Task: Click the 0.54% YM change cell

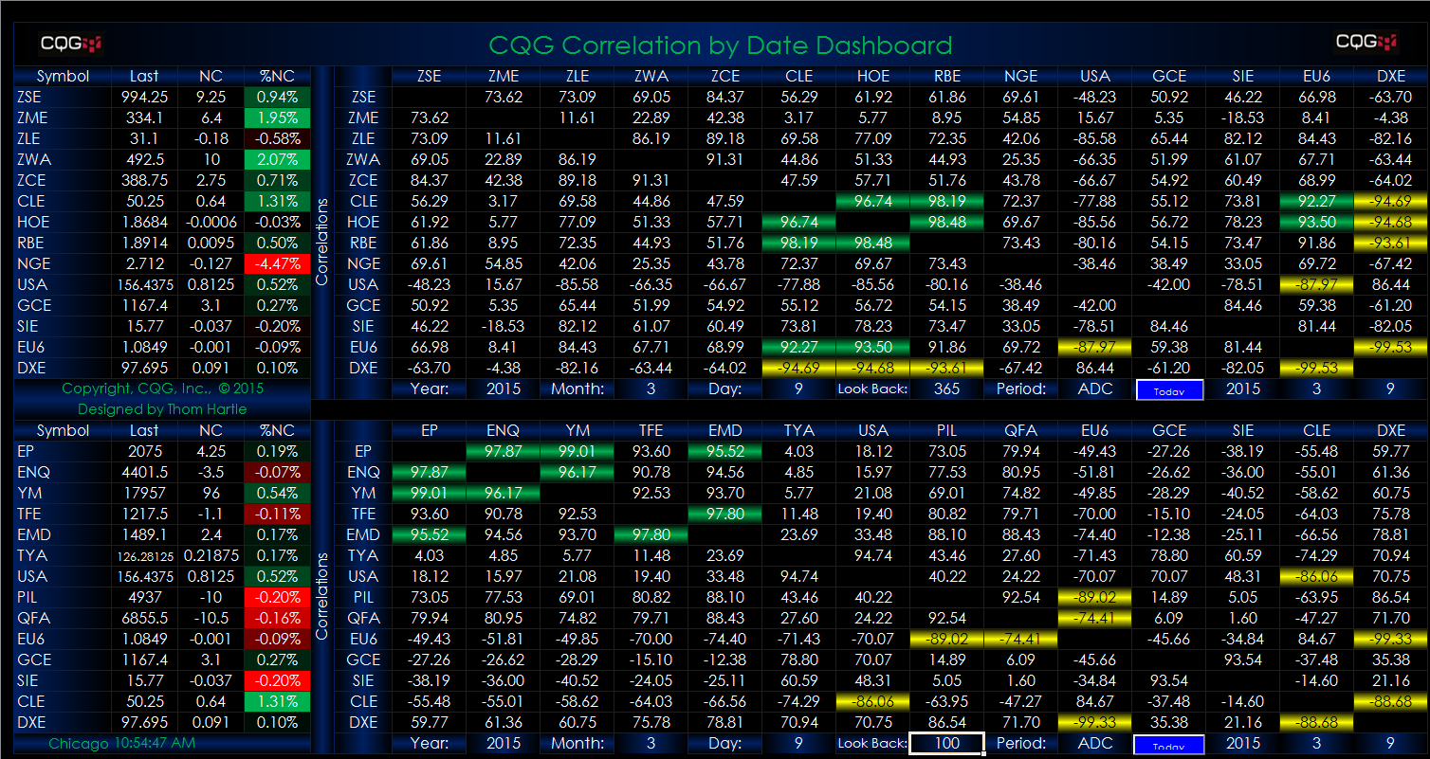Action: tap(277, 493)
